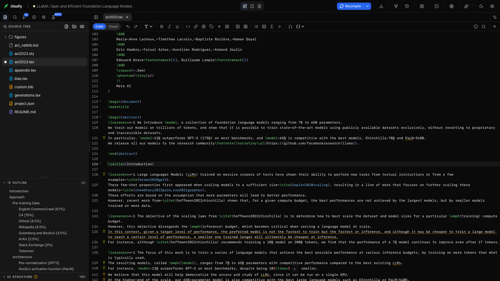Image resolution: width=500 pixels, height=281 pixels.
Task: Toggle the sidebar collapse panel icon
Action: (x=96, y=17)
